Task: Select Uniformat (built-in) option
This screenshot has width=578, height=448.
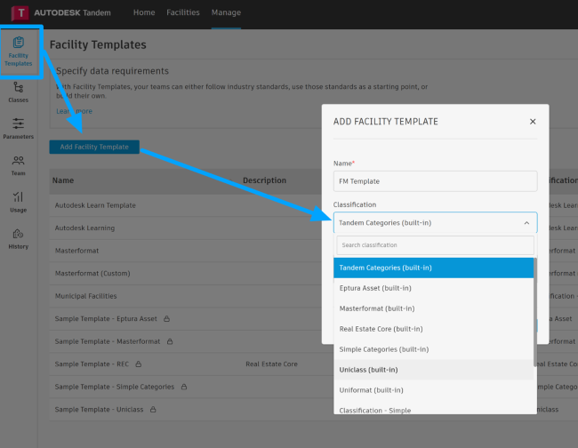Action: (434, 390)
